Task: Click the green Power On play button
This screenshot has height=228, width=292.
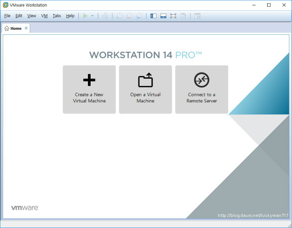Action: tap(85, 16)
